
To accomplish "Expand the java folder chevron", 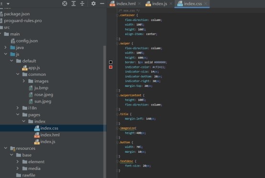I will tap(6, 47).
